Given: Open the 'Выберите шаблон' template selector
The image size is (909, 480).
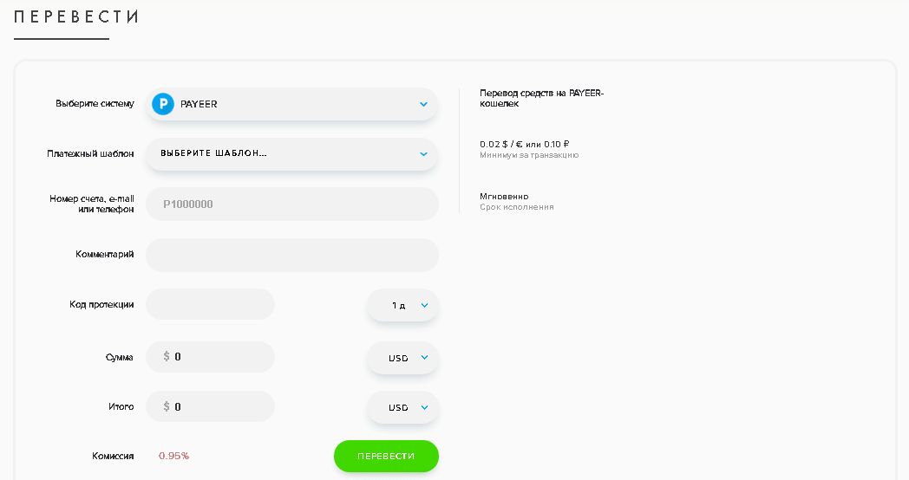Looking at the screenshot, I should [x=291, y=154].
